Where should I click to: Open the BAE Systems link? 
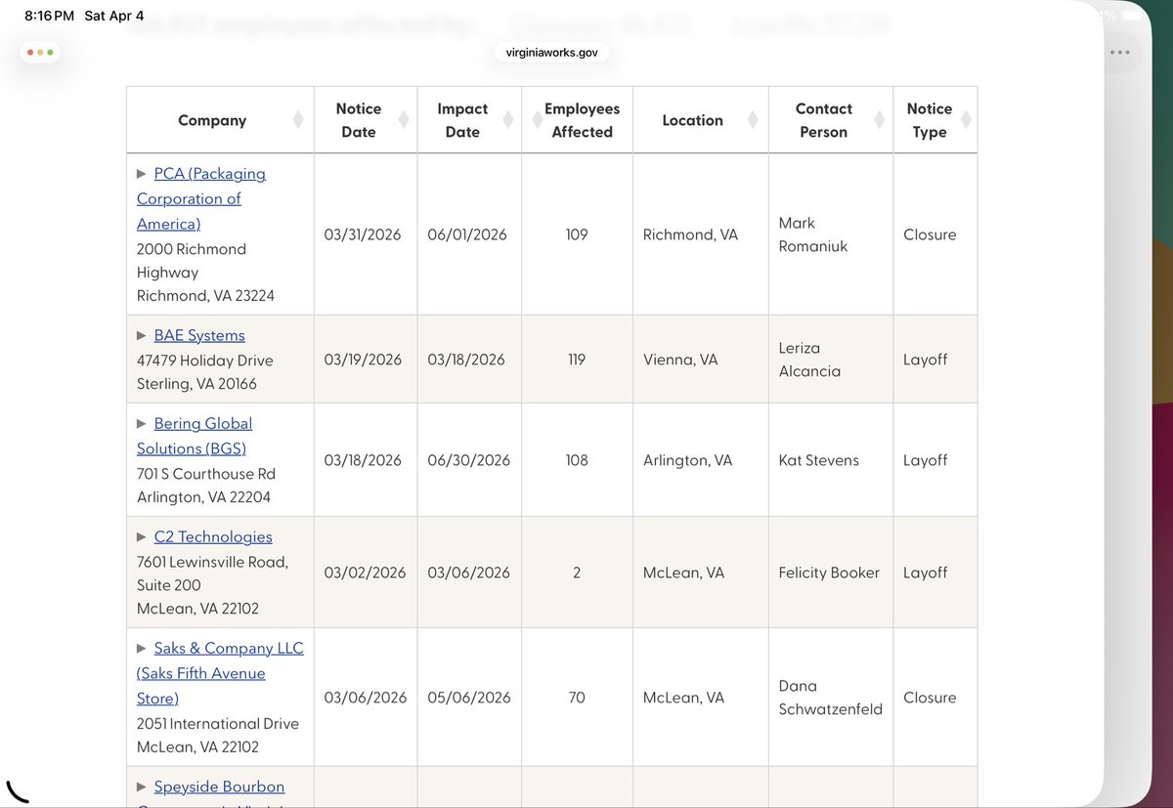199,335
